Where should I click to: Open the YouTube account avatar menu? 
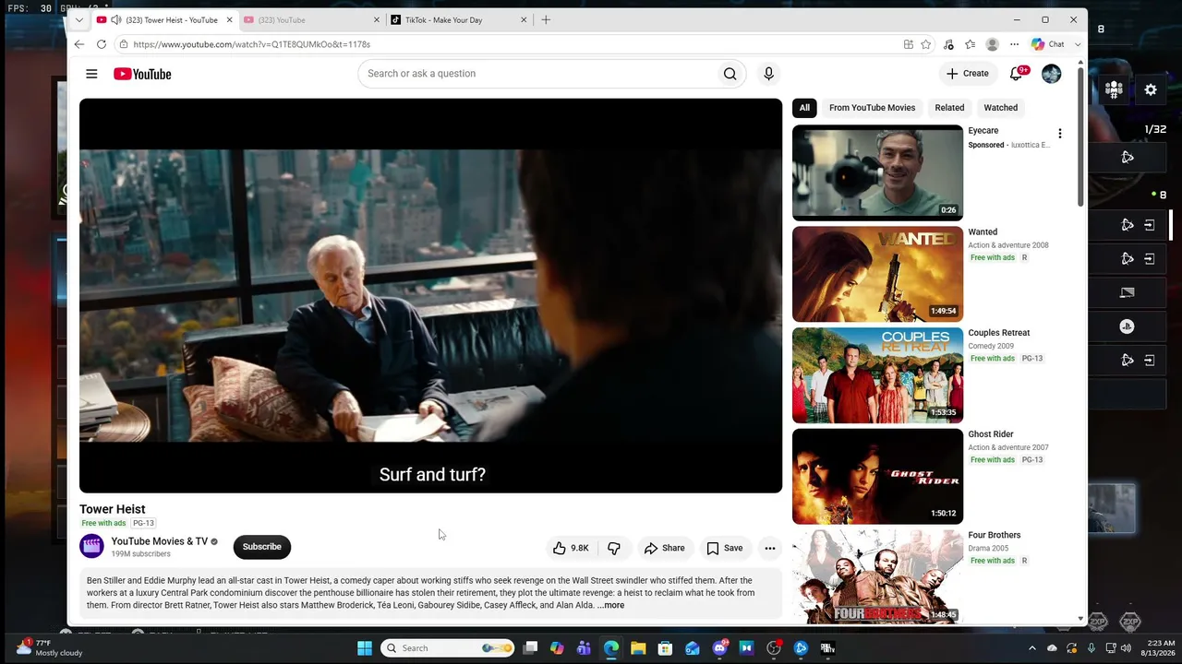[x=1052, y=74]
